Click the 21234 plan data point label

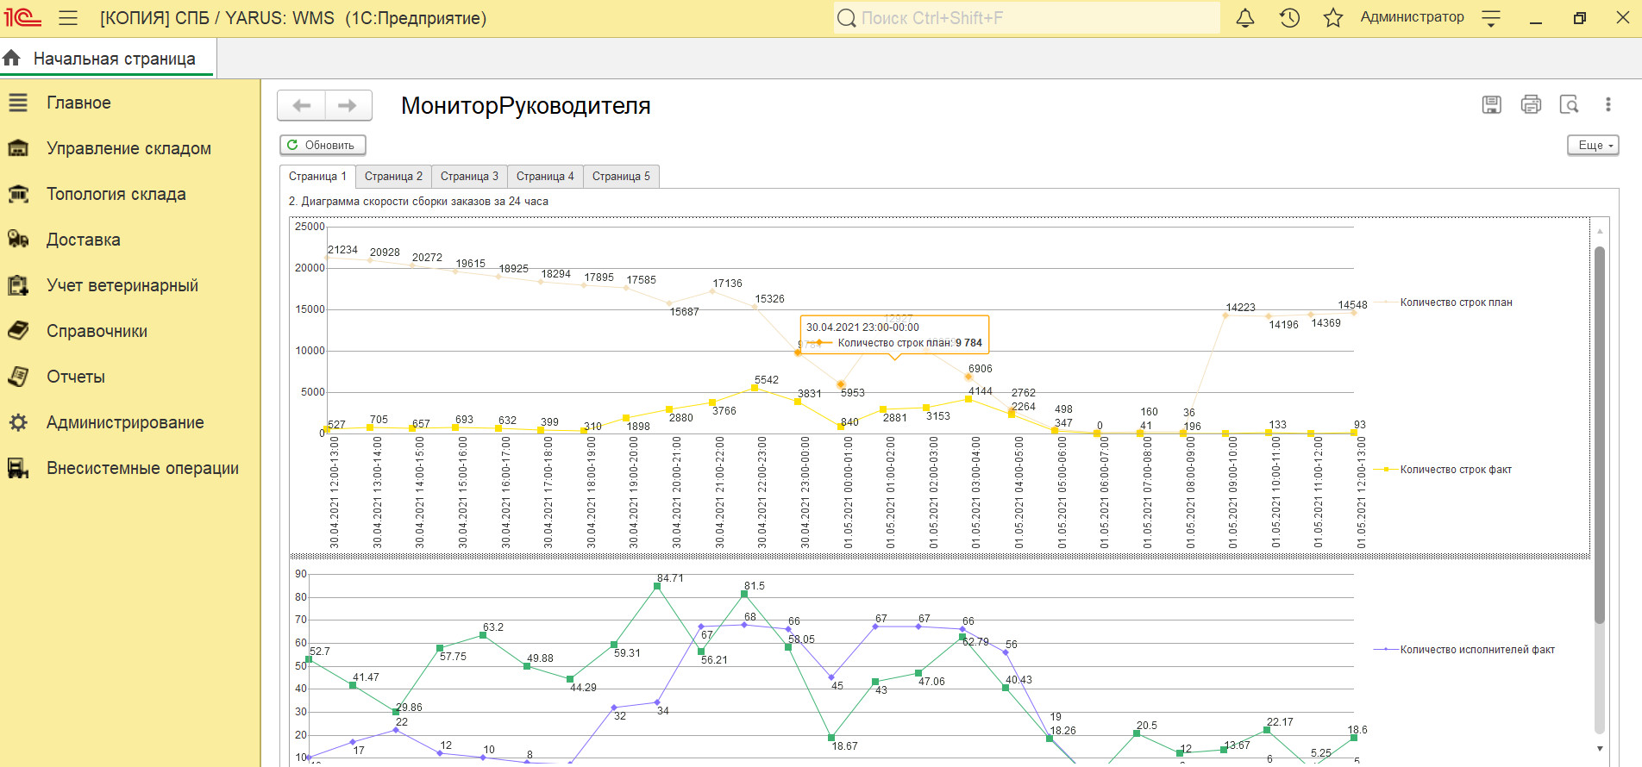(342, 250)
